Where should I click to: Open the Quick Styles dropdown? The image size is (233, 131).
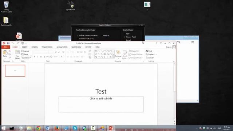click(125, 55)
